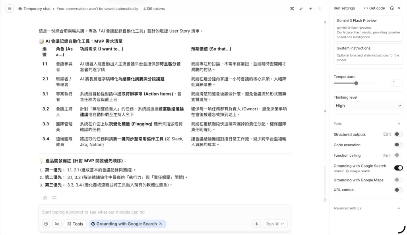Click the microphone icon to dictate
407x235 pixels.
click(x=257, y=224)
